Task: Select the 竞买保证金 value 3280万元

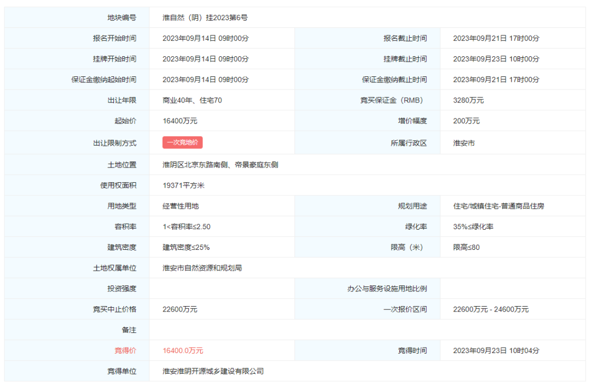Action: pyautogui.click(x=468, y=100)
